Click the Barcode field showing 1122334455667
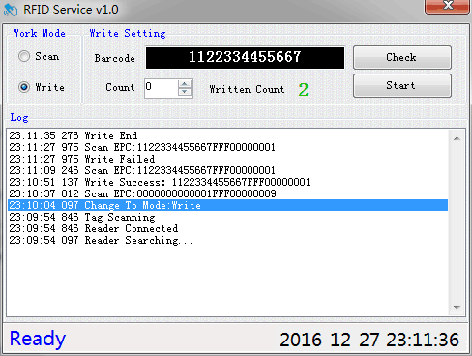This screenshot has width=472, height=356. (245, 58)
